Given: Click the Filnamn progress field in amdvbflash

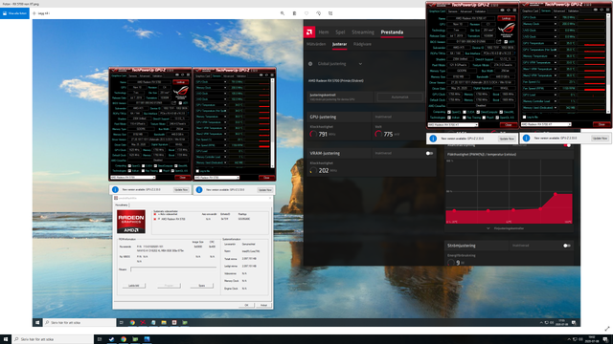Looking at the screenshot, I should coord(173,269).
